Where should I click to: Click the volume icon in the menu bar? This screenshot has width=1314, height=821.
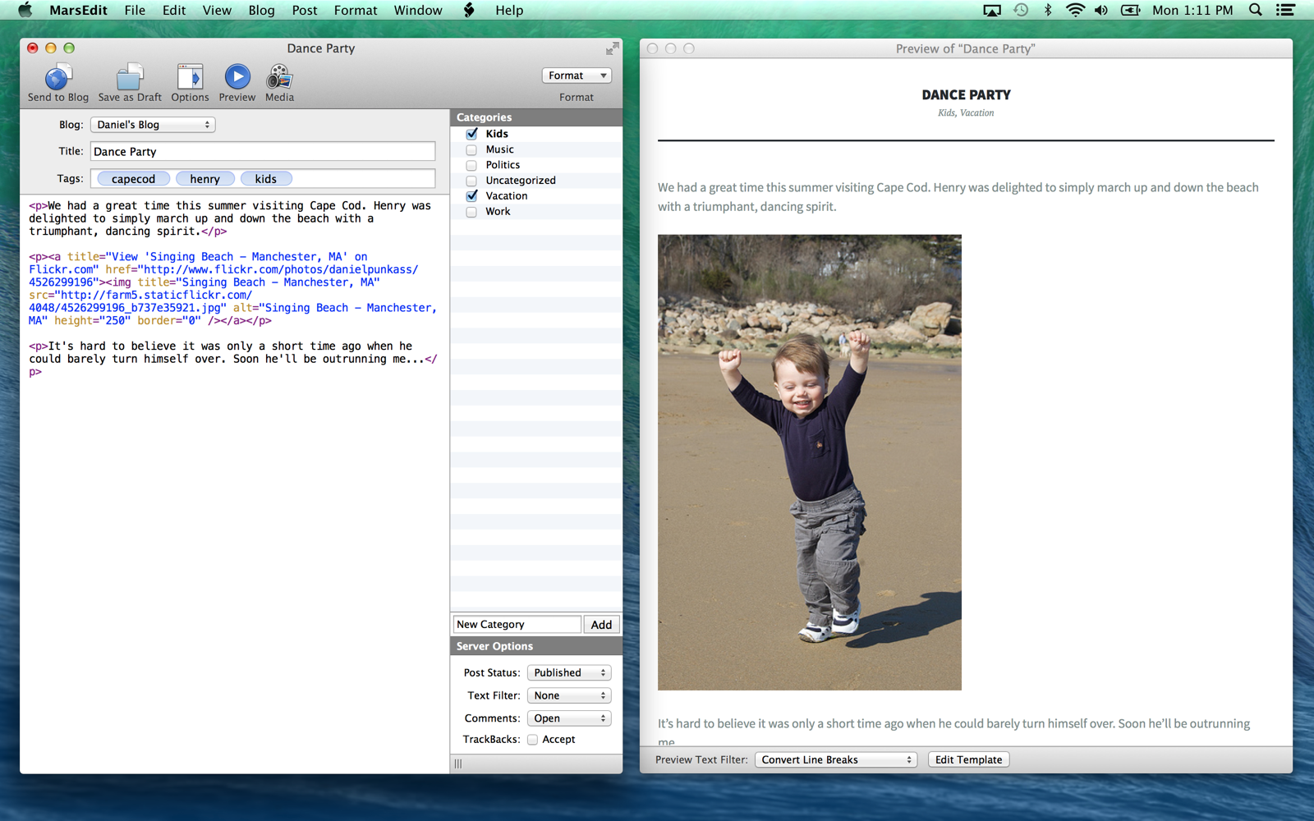(x=1101, y=10)
